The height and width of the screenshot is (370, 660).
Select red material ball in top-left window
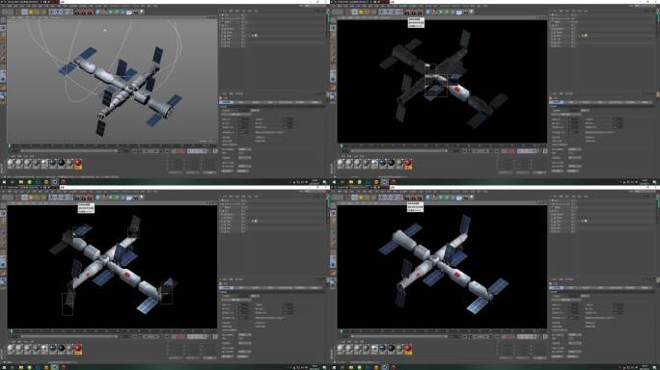pos(78,163)
